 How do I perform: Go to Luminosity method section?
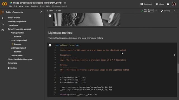click(19, 40)
